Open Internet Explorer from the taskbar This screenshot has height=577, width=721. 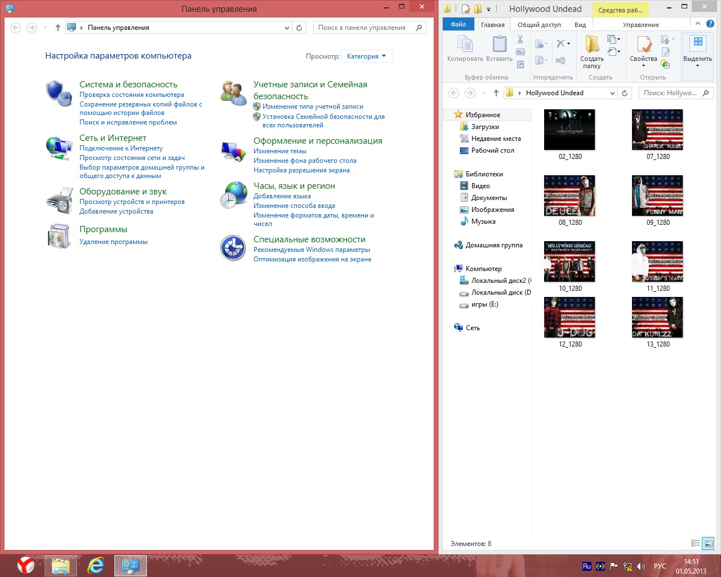coord(96,565)
